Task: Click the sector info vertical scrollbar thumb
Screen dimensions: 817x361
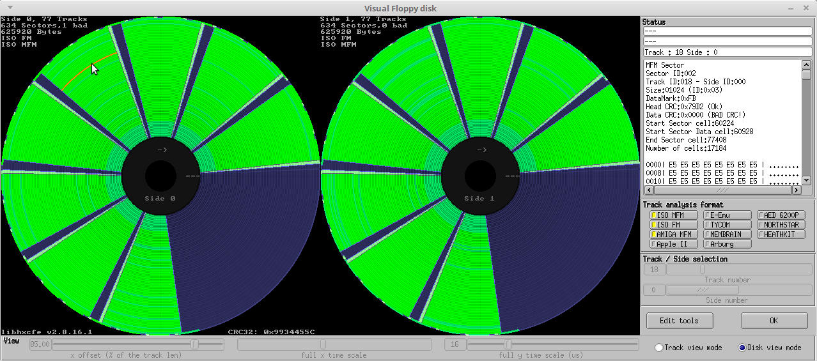Action: [x=806, y=74]
